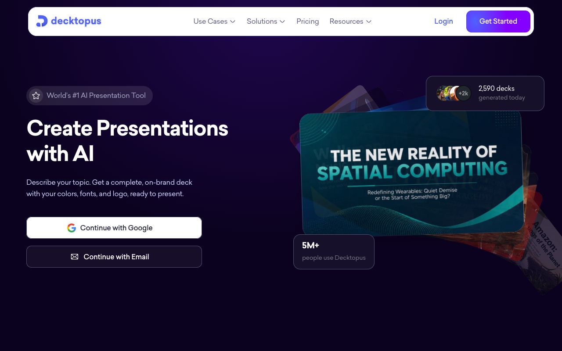Click the 5M+ statistic
This screenshot has height=351, width=562.
310,246
